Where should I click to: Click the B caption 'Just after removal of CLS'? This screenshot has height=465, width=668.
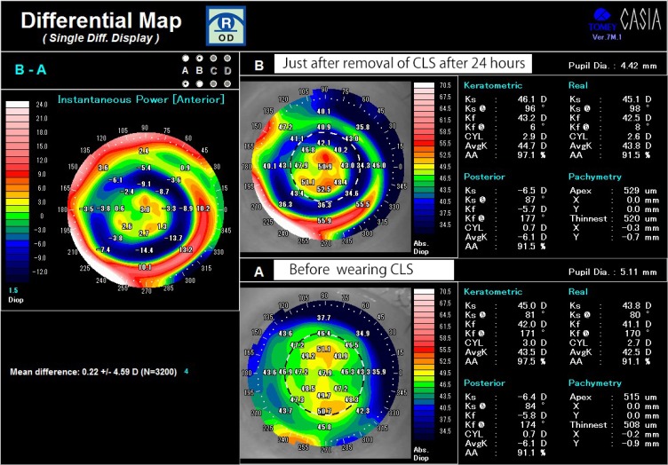403,63
